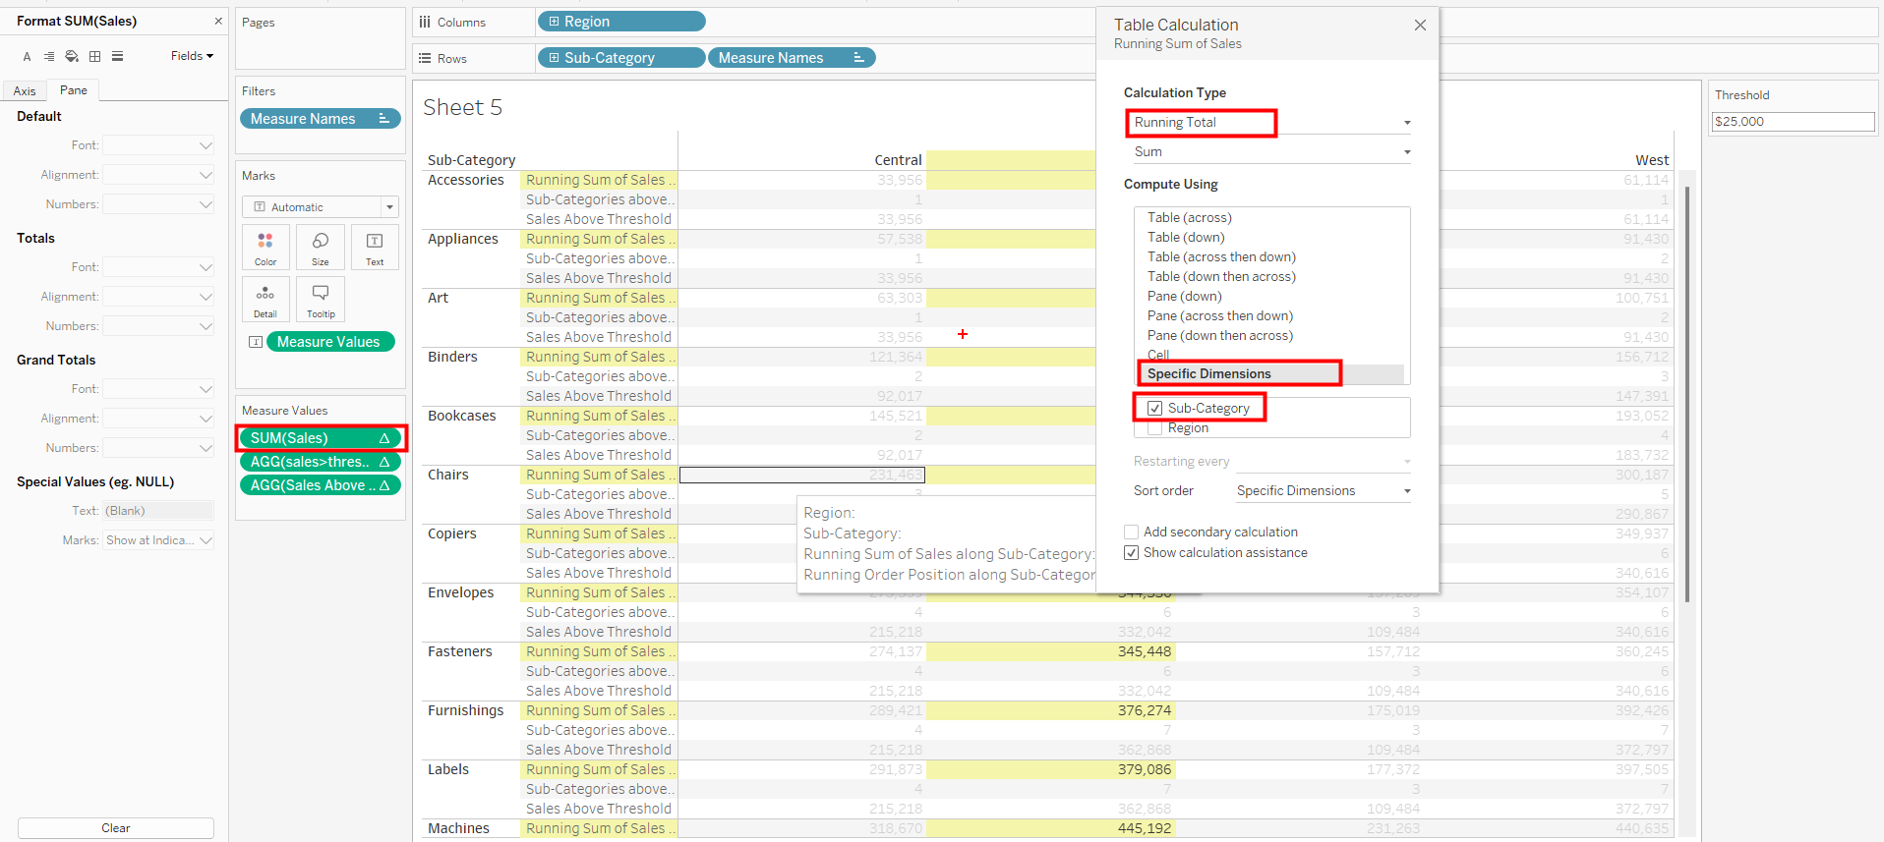Click the Tooltip button on Marks card
The width and height of the screenshot is (1884, 842).
[x=321, y=300]
